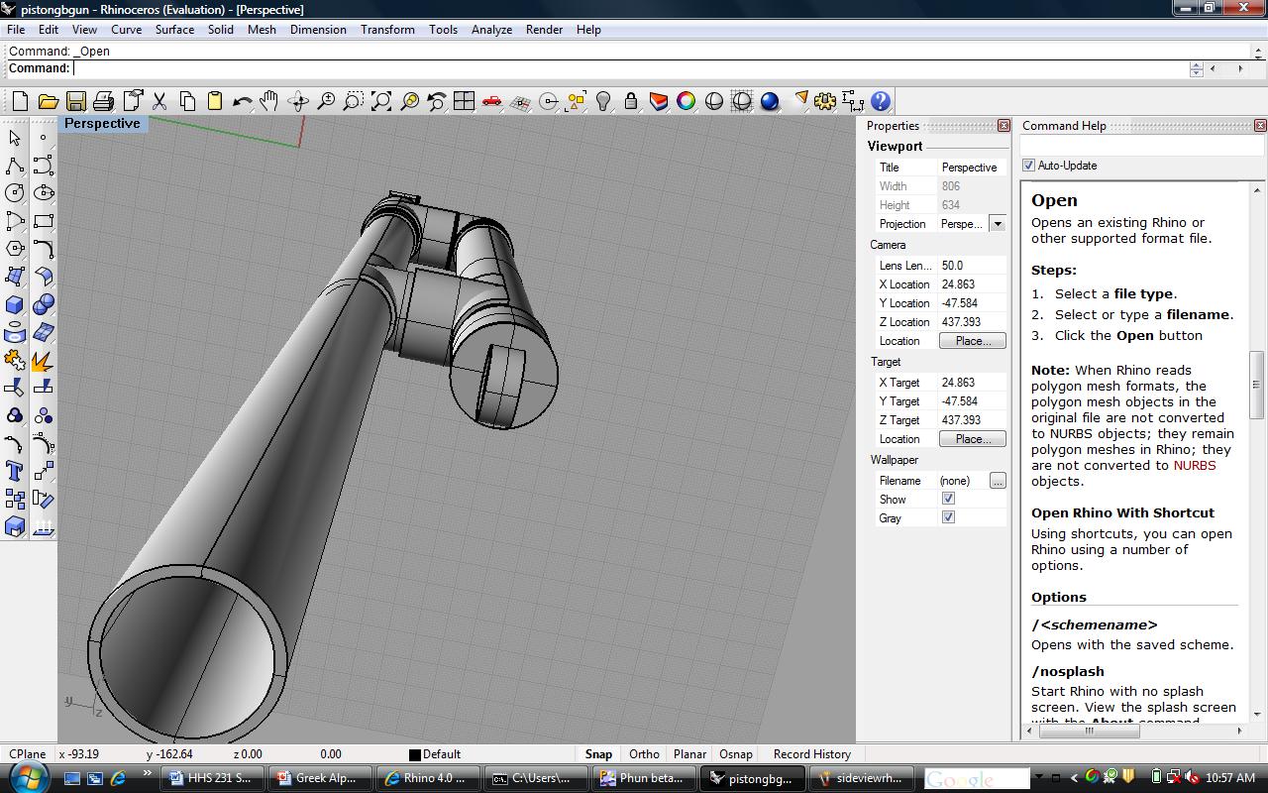The image size is (1268, 793).
Task: Click the Camera Location Place button
Action: point(972,341)
